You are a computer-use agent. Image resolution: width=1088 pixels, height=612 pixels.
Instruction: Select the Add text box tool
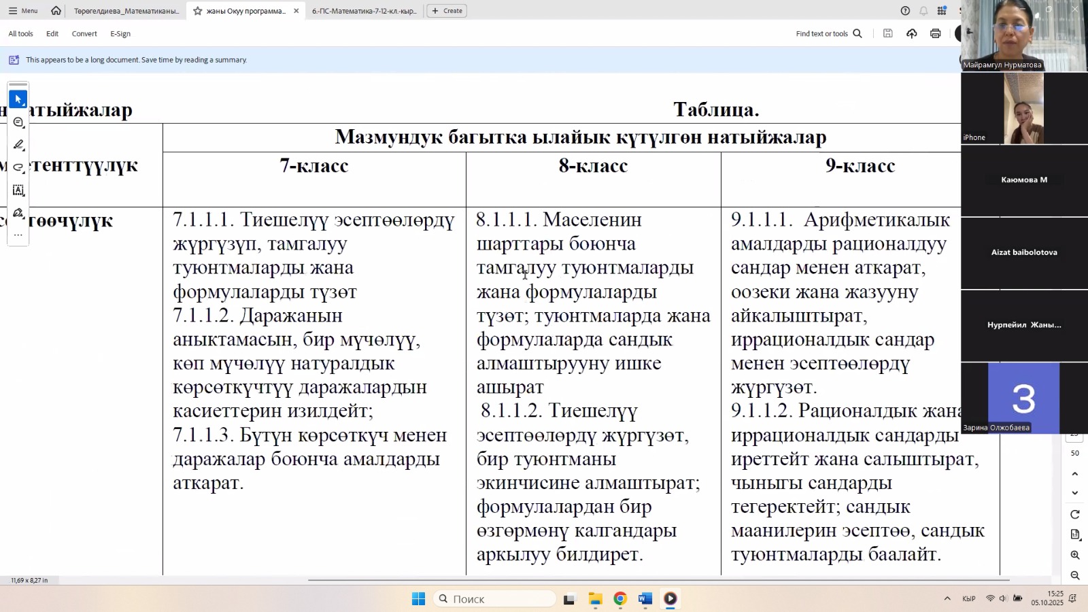[18, 190]
